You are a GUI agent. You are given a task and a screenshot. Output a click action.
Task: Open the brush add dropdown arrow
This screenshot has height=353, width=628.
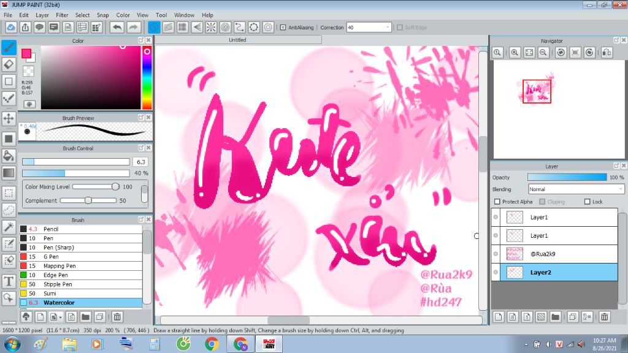(x=60, y=317)
